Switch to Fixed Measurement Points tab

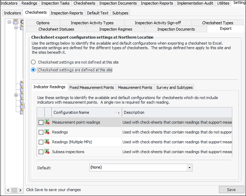[92, 87]
